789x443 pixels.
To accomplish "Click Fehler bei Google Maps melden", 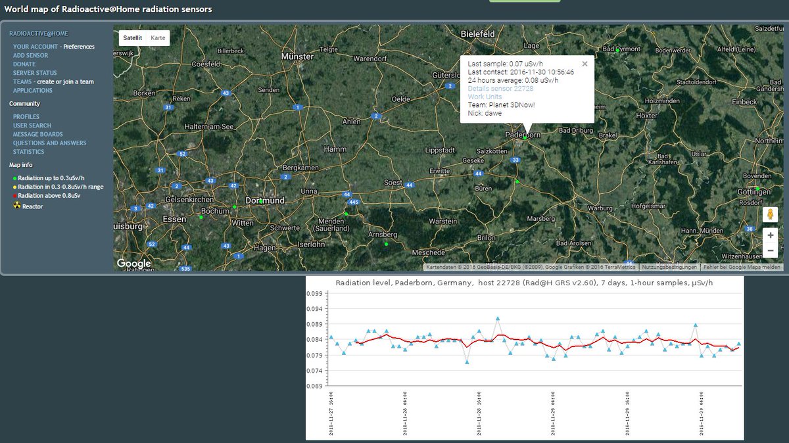I will coord(742,268).
